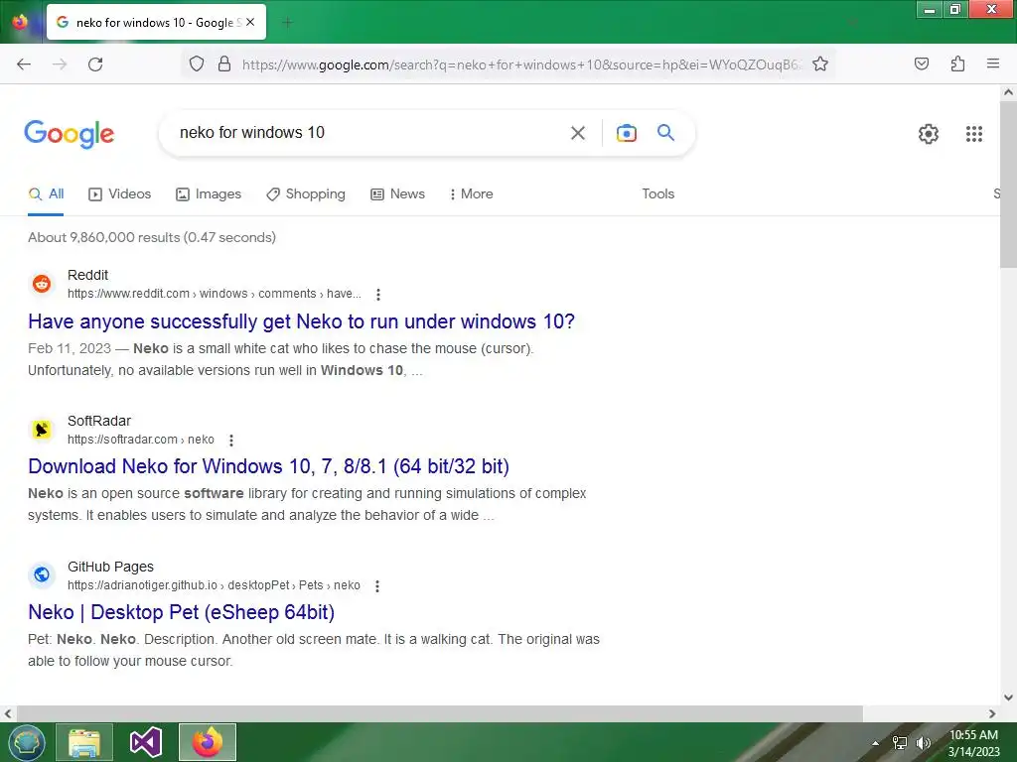Viewport: 1017px width, 762px height.
Task: View site security via padlock icon
Action: point(224,63)
